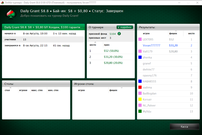Minimize the tournament lobby window
Viewport: 202px width, 135px height.
(x=179, y=3)
